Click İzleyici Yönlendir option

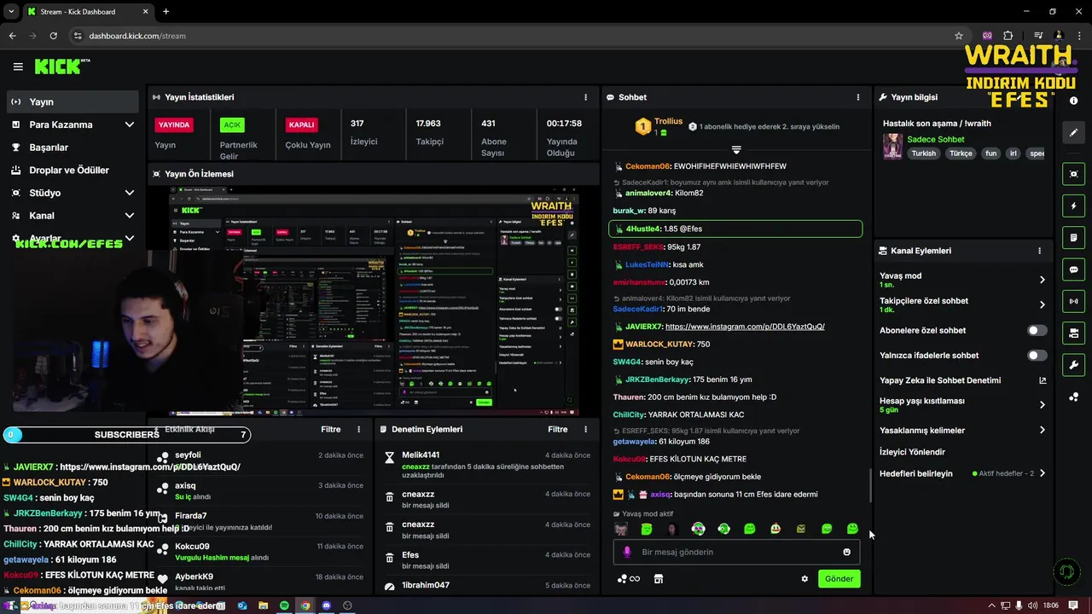[912, 452]
